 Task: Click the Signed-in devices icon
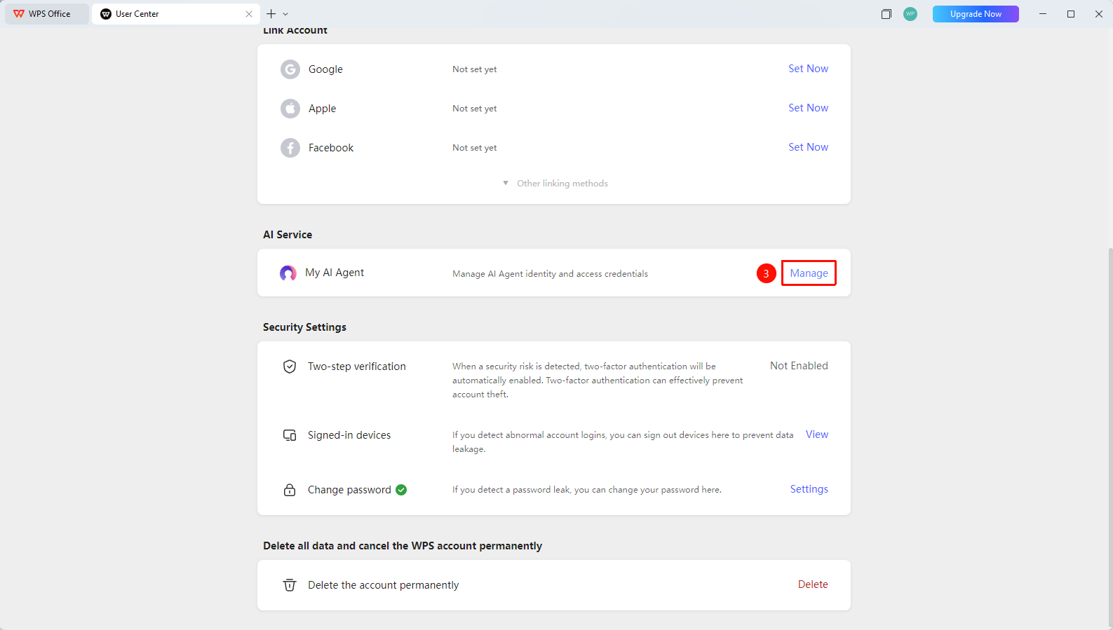coord(290,435)
